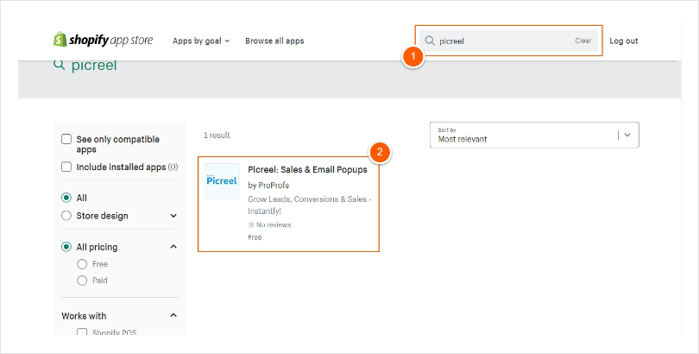The width and height of the screenshot is (699, 354).
Task: Check Include installed apps
Action: [66, 167]
